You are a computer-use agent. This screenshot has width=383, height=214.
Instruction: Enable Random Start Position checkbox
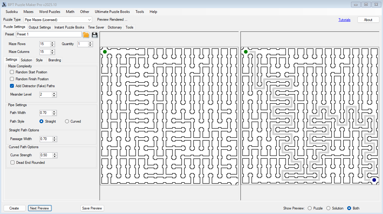[12, 72]
